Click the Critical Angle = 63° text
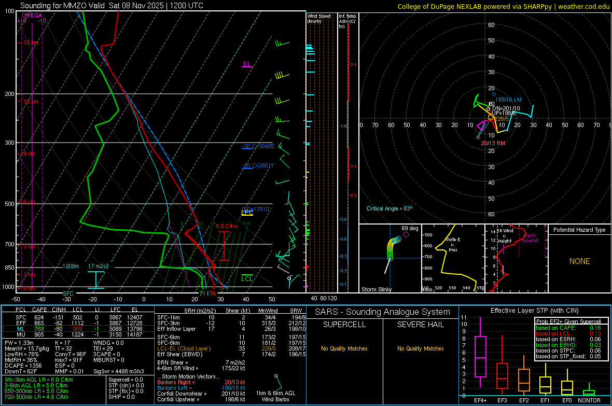Image resolution: width=612 pixels, height=406 pixels. pyautogui.click(x=390, y=208)
